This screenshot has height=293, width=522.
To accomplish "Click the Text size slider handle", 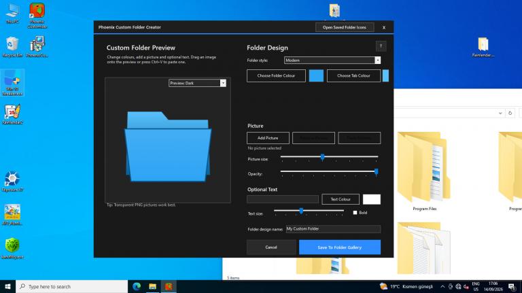I will pyautogui.click(x=301, y=211).
